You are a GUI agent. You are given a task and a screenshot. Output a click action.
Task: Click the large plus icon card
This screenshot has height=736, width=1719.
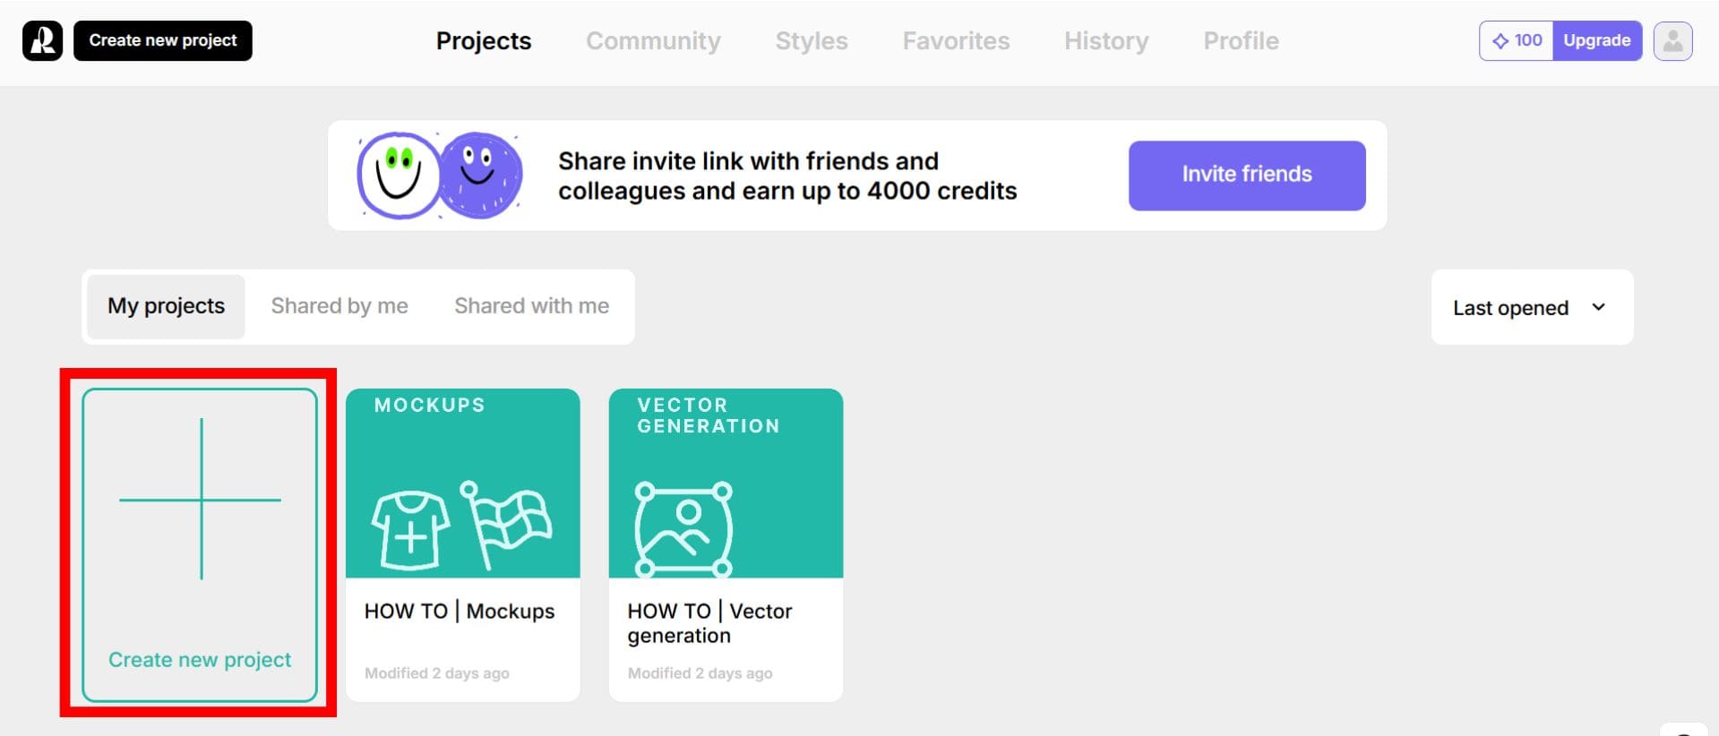pos(200,499)
